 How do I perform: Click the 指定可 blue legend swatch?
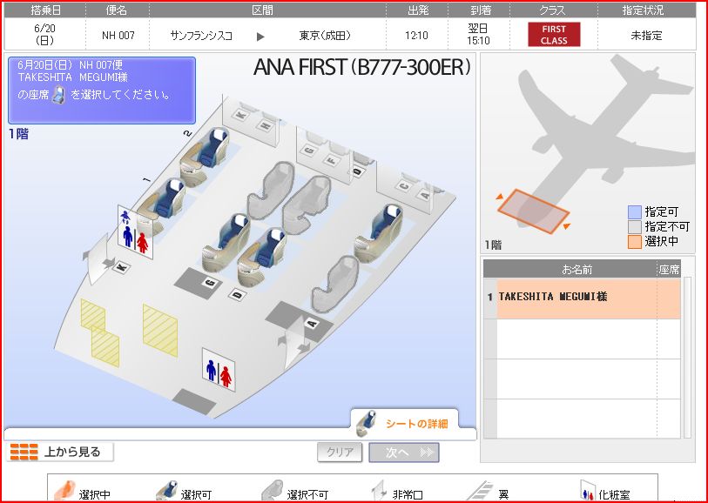tap(634, 212)
